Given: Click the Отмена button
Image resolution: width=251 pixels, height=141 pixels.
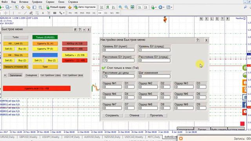Looking at the screenshot, I should [134, 115].
